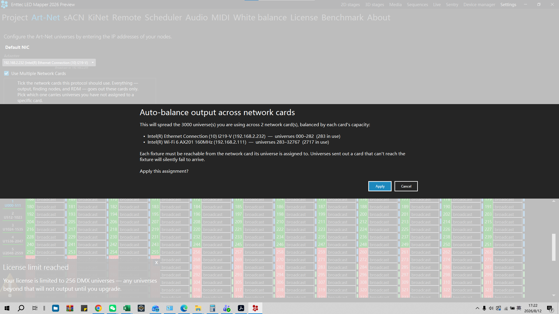Screen dimensions: 559x314
Task: Switch to the Project settings tab
Action: [x=15, y=17]
